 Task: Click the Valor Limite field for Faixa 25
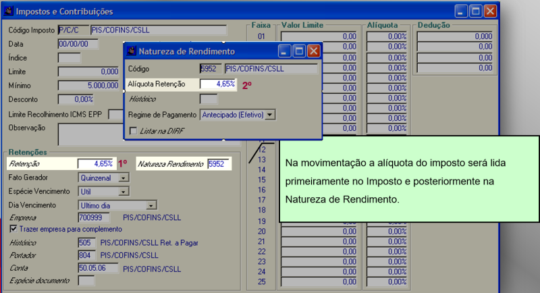click(x=319, y=282)
